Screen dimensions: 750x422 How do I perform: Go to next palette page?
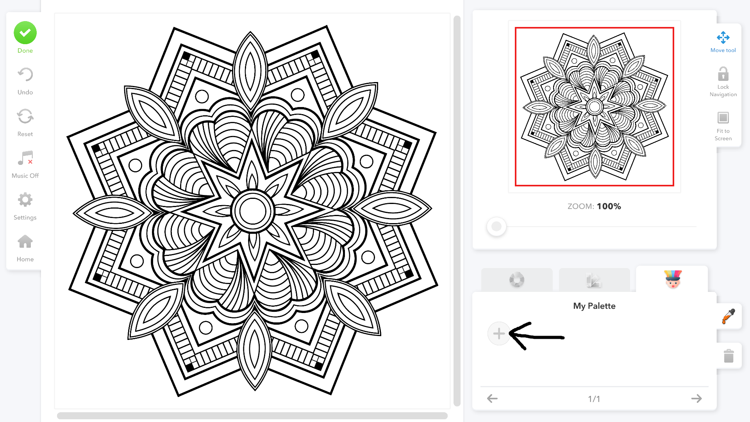click(696, 399)
